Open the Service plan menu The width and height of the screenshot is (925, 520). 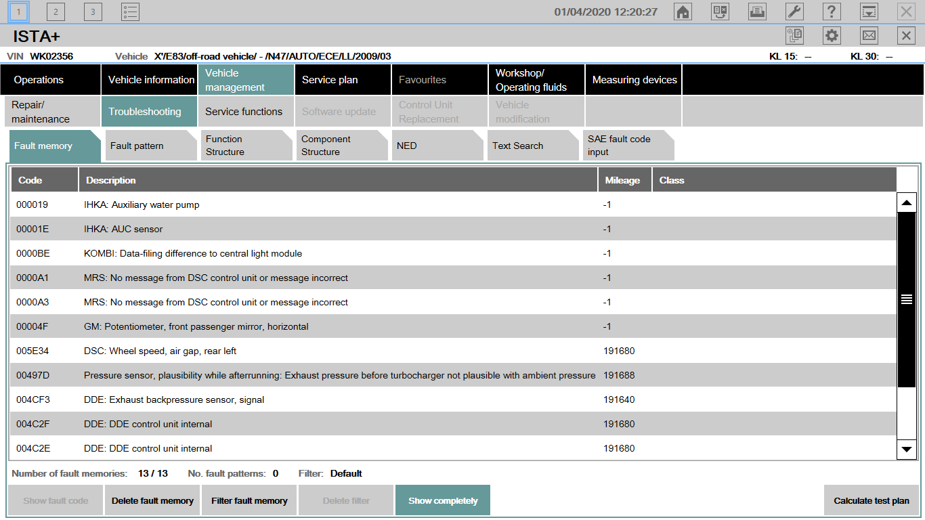click(x=343, y=80)
